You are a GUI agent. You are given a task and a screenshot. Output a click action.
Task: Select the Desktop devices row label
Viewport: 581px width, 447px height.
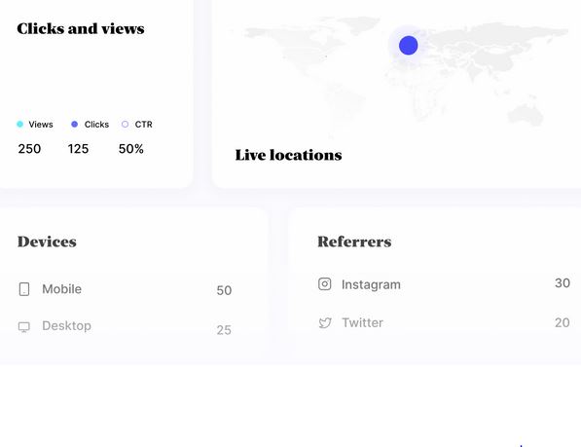[x=67, y=326]
